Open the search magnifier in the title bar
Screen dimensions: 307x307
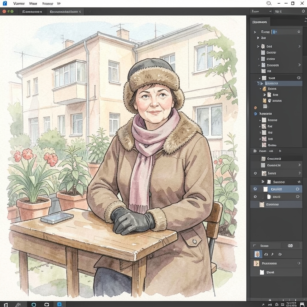click(269, 3)
